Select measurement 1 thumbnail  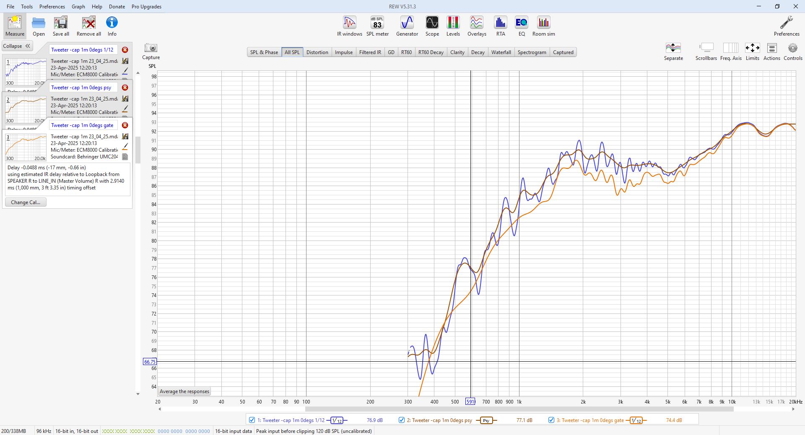tap(26, 72)
